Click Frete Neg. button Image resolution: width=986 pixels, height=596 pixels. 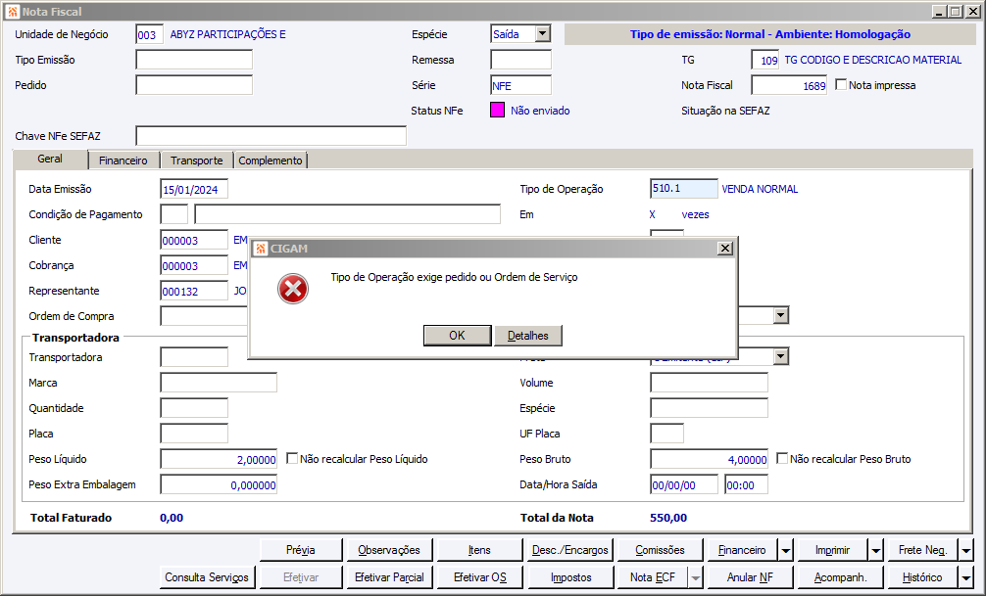click(922, 550)
